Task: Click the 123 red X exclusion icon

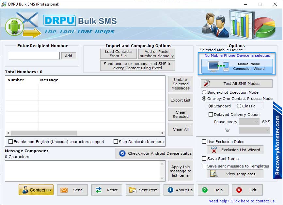Action: (214, 150)
